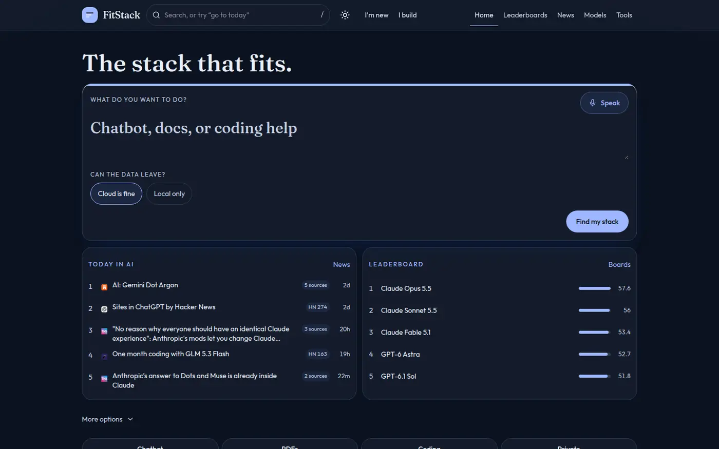Viewport: 719px width, 449px height.
Task: Click the GPT-6 Astra score bar
Action: pos(595,354)
